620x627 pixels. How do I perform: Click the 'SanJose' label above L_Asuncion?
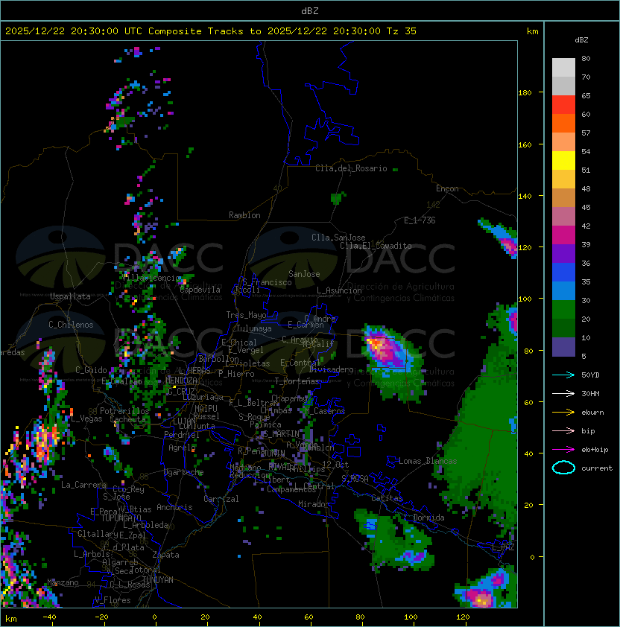click(x=304, y=274)
